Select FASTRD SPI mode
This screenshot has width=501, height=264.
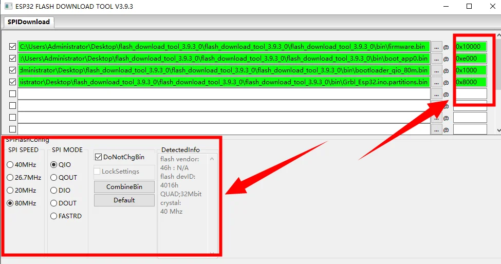(x=66, y=216)
